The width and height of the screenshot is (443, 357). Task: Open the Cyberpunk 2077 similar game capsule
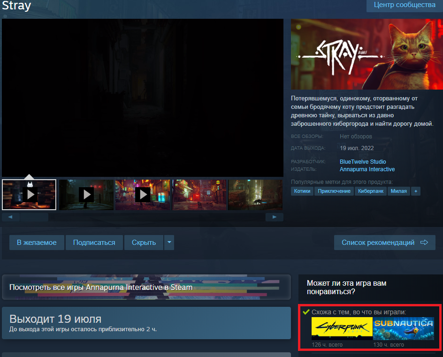[342, 328]
